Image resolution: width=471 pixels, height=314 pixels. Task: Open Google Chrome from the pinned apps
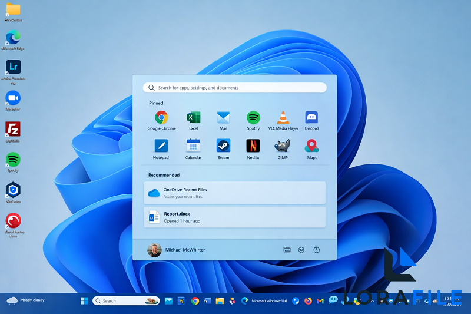coord(161,121)
